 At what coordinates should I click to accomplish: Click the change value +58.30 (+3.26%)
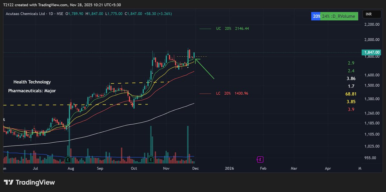[159, 14]
